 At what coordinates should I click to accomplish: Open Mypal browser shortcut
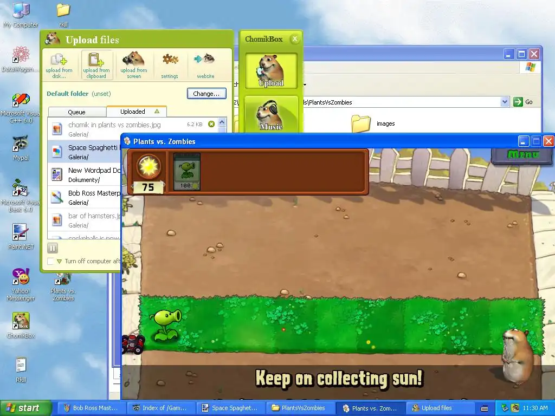(x=21, y=147)
